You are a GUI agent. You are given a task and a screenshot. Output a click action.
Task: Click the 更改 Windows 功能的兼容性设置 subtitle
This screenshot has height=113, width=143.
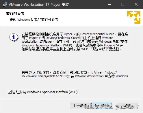point(34,20)
